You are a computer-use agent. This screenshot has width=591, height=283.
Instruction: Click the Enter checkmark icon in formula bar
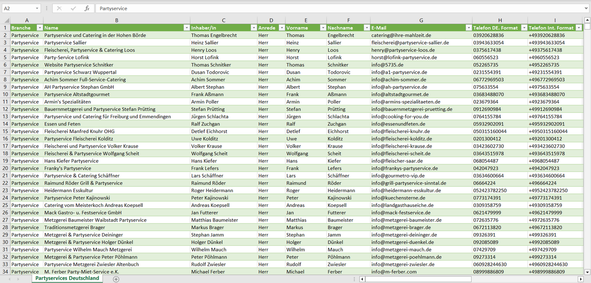click(73, 8)
